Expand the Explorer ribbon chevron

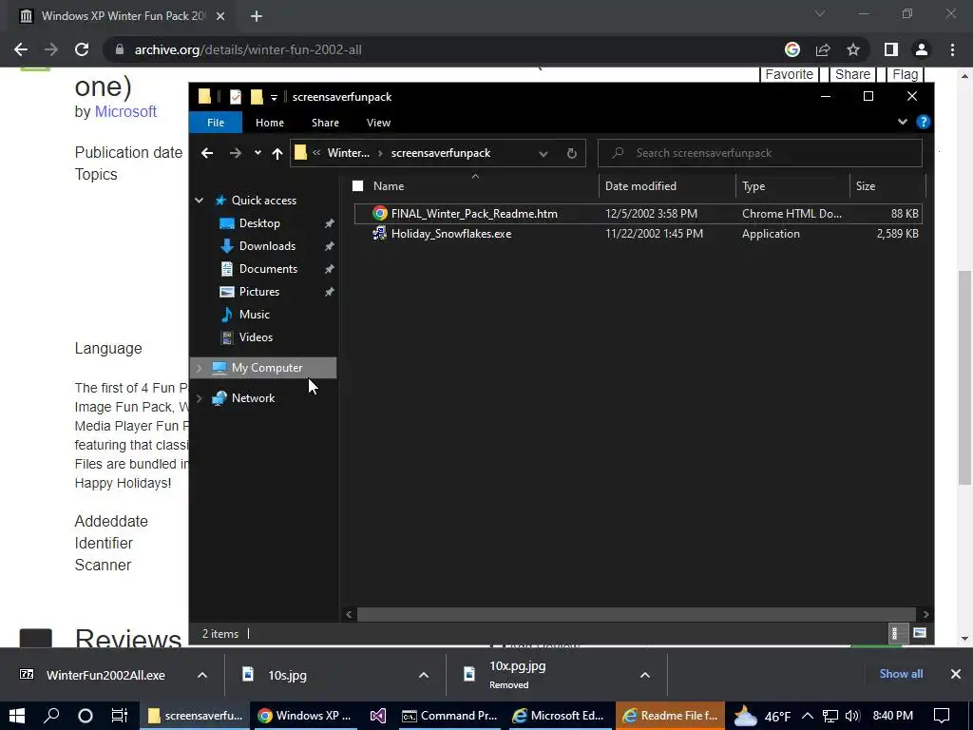pyautogui.click(x=903, y=122)
